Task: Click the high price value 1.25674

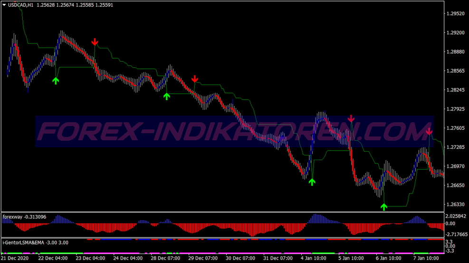Action: 65,5
